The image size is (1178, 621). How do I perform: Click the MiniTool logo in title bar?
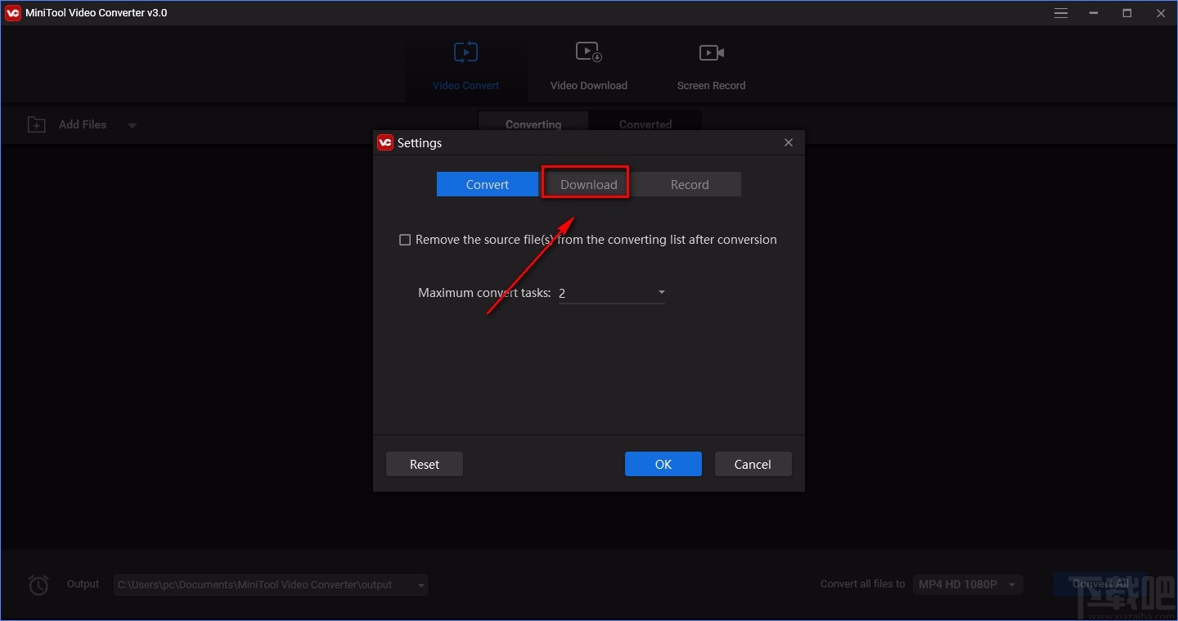tap(12, 12)
